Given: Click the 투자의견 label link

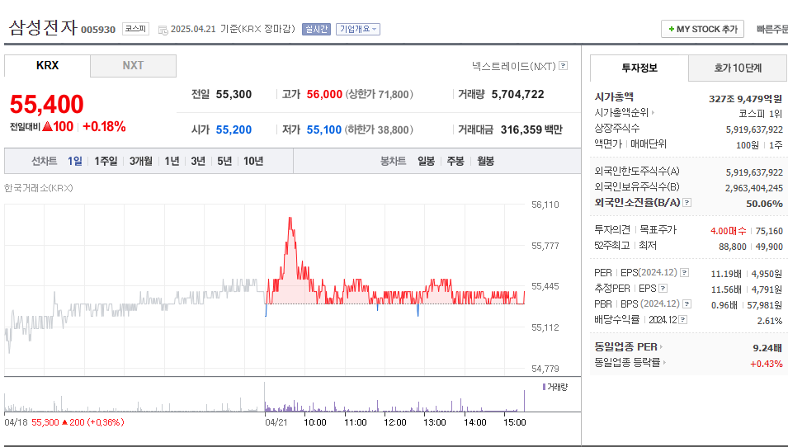Looking at the screenshot, I should click(612, 229).
